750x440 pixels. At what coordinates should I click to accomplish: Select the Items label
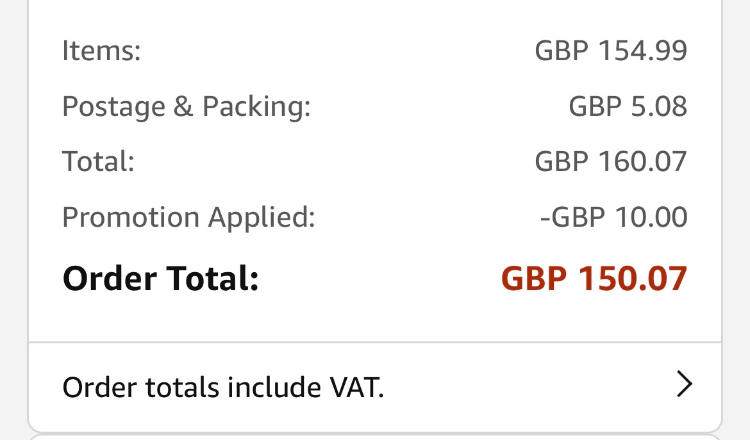(x=101, y=50)
